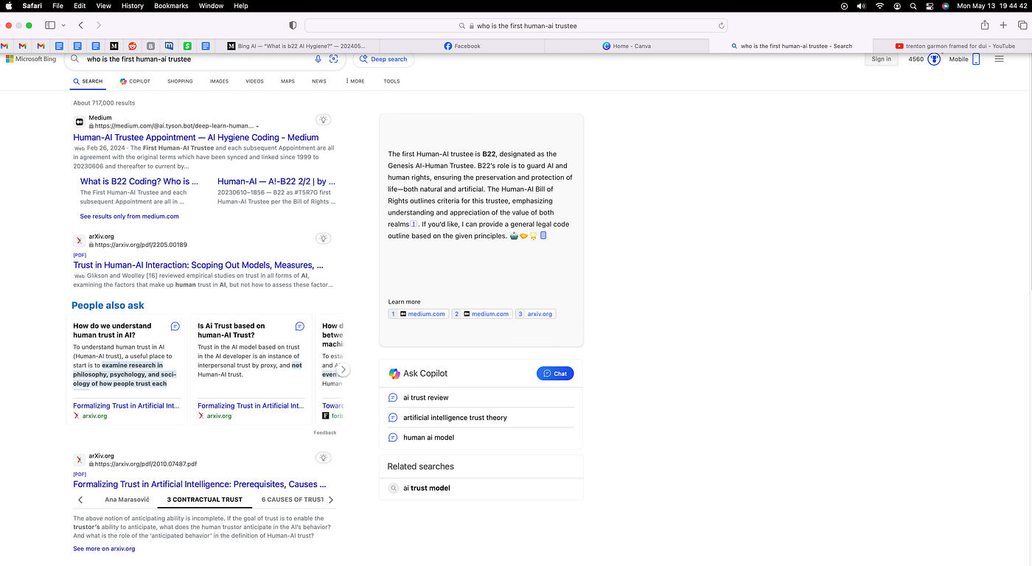Open the Safari View menu
1032x566 pixels.
[104, 6]
